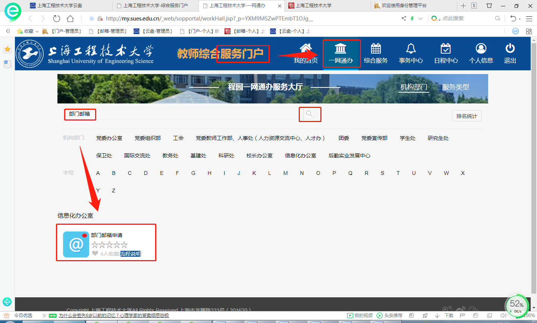
Task: Filter services by letter A
Action: [98, 173]
